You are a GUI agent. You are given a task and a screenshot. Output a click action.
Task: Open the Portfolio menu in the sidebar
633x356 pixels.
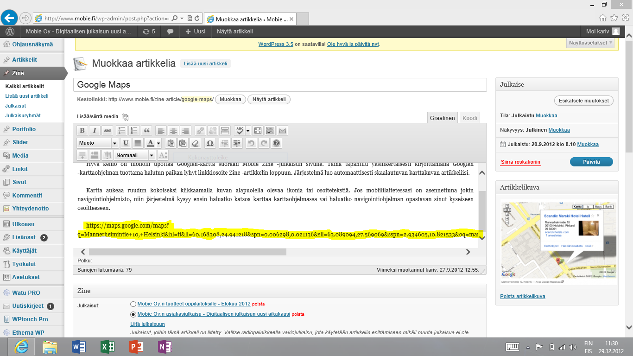24,129
